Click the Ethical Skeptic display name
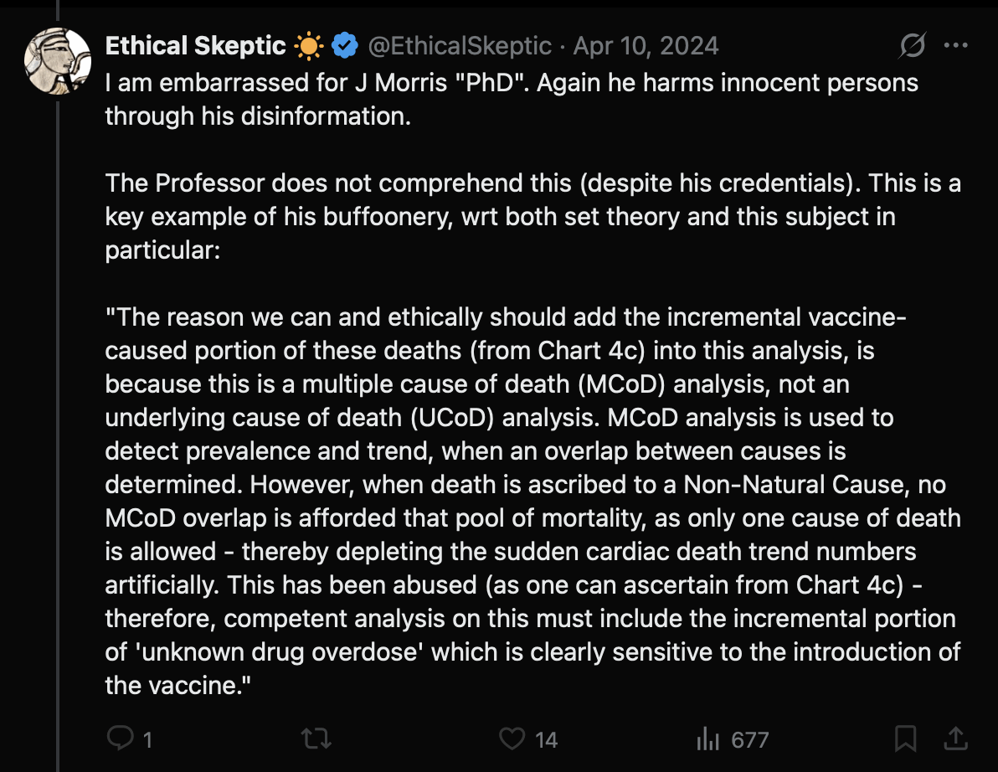Screen dimensions: 998x772 click(195, 46)
